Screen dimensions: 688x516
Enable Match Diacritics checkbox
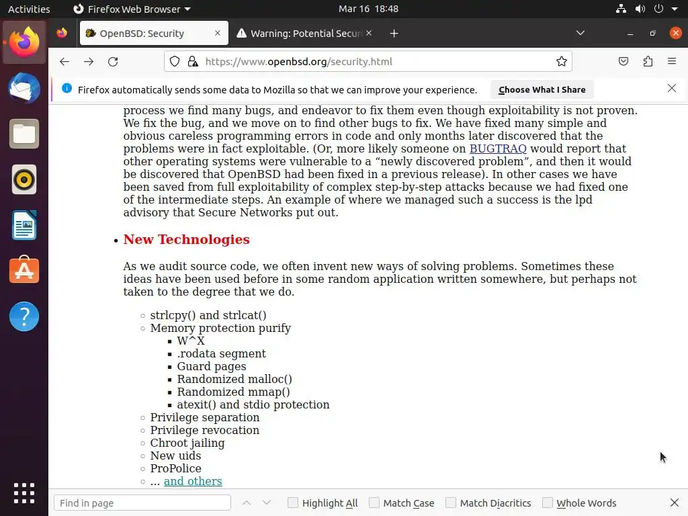pyautogui.click(x=451, y=503)
